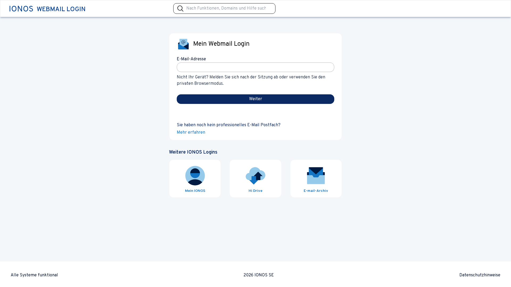Click the Alle Systeme funktional status text
This screenshot has height=287, width=511.
[x=34, y=275]
